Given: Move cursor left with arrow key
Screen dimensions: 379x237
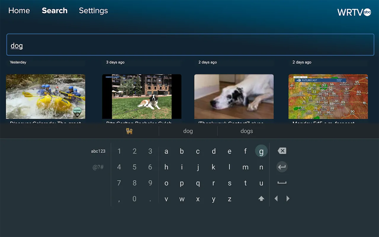Looking at the screenshot, I should pyautogui.click(x=276, y=199).
